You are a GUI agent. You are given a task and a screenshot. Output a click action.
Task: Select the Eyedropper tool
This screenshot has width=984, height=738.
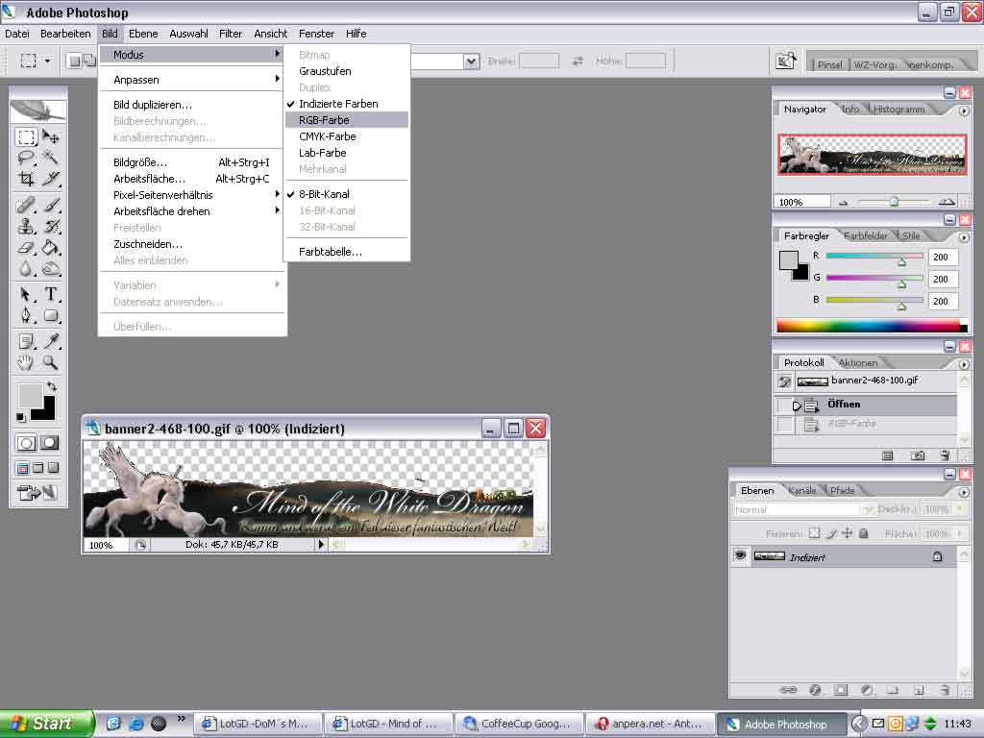click(x=51, y=340)
